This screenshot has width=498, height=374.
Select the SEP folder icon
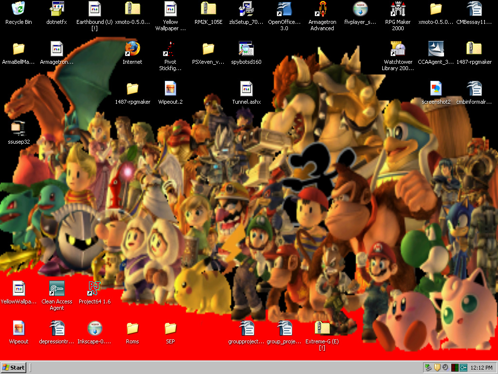(170, 328)
